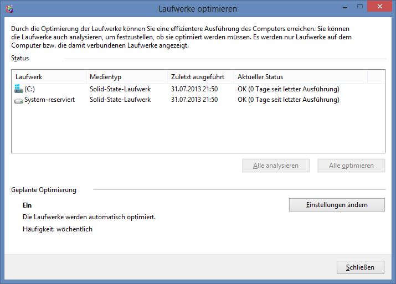Image resolution: width=396 pixels, height=284 pixels.
Task: Minimize the Laufwerke optimieren window
Action: [x=345, y=7]
